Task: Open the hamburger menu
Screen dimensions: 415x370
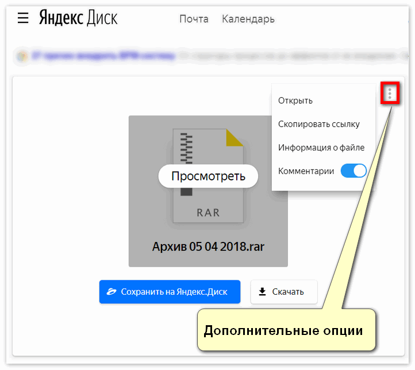Action: [23, 18]
